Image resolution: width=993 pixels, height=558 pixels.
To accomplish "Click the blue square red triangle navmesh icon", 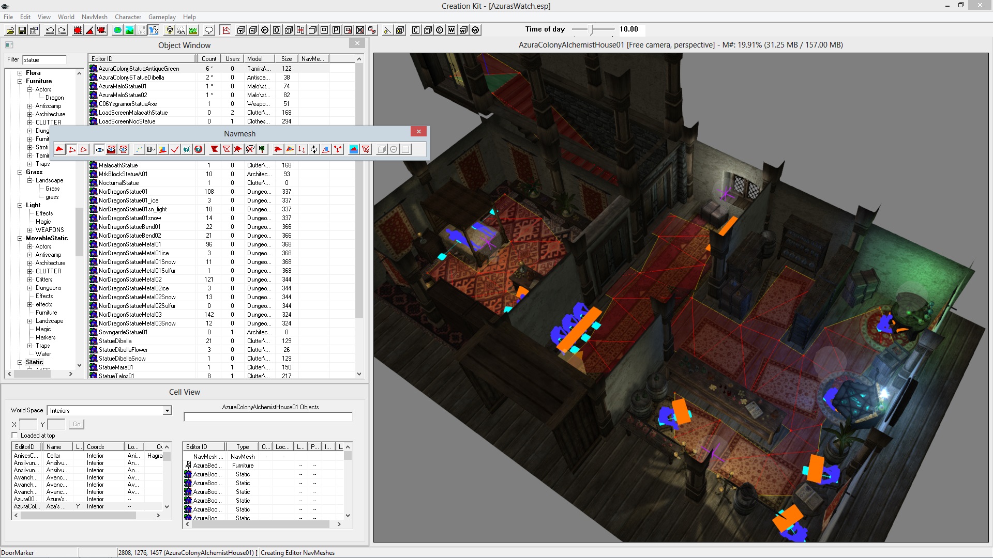I will click(354, 149).
